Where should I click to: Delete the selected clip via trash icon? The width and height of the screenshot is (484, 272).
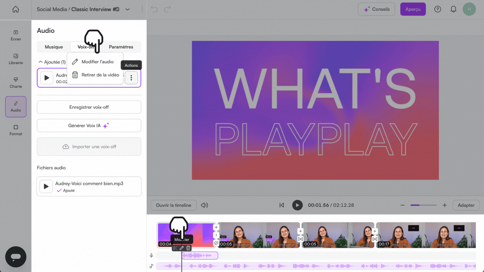point(188,248)
